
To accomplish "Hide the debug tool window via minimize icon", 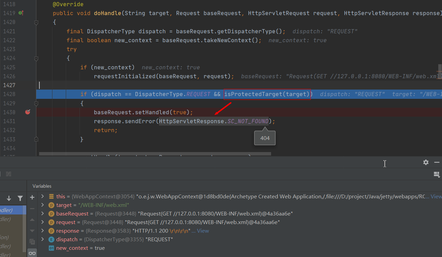I will click(437, 162).
